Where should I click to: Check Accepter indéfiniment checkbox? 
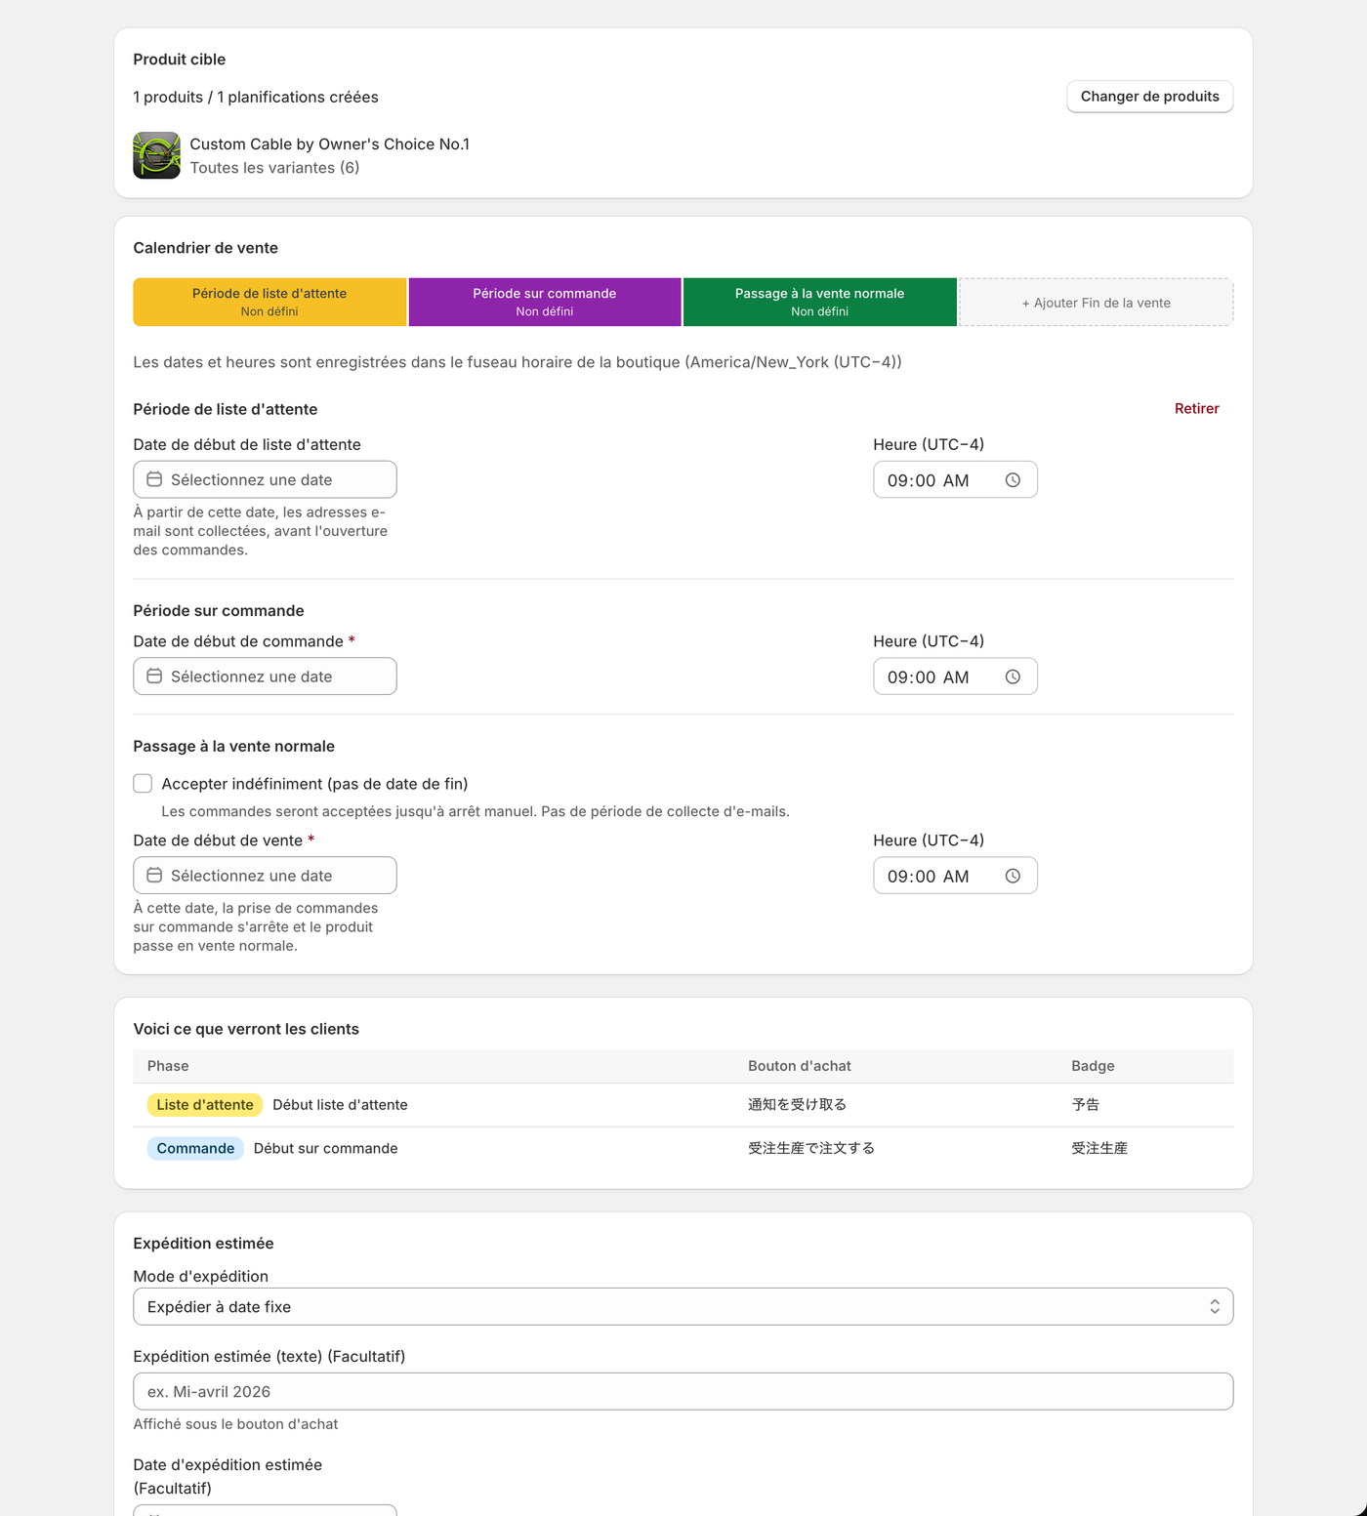point(143,784)
